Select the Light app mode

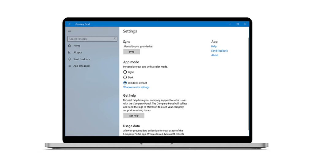coord(125,72)
